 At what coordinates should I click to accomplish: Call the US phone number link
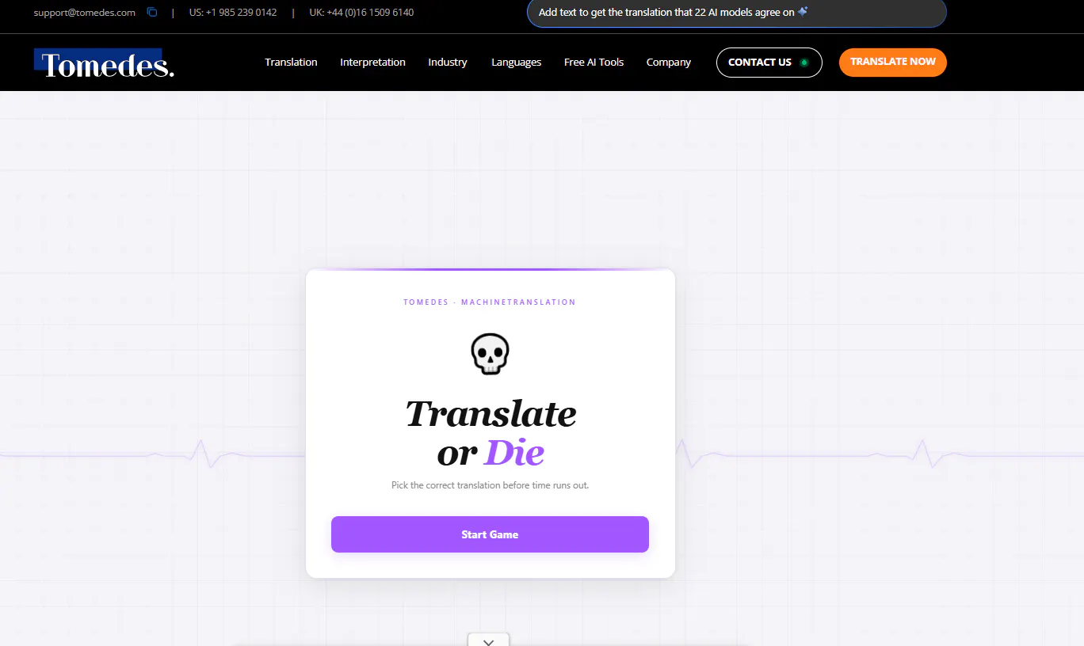tap(233, 13)
